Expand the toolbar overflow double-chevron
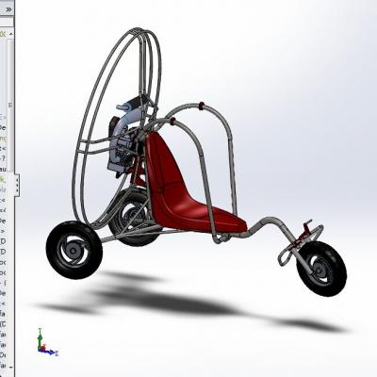377x377 pixels. pos(8,9)
